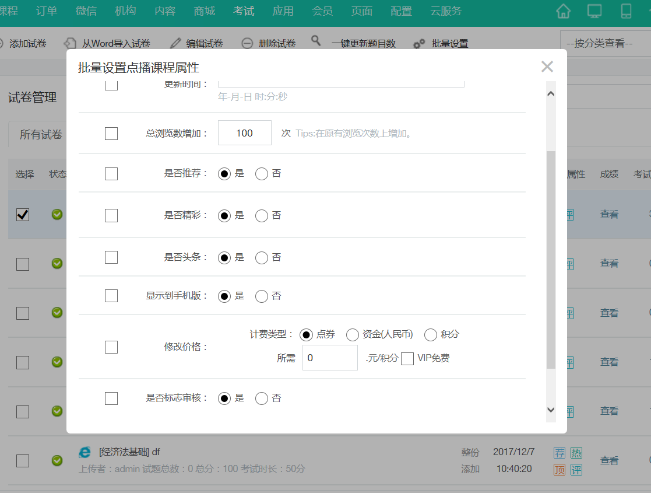Click into the 所需 price input field

point(330,358)
